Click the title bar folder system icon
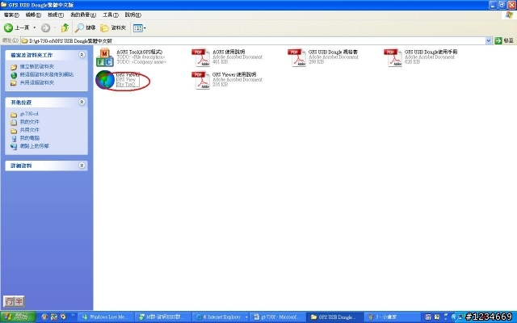This screenshot has width=517, height=323. coord(3,5)
